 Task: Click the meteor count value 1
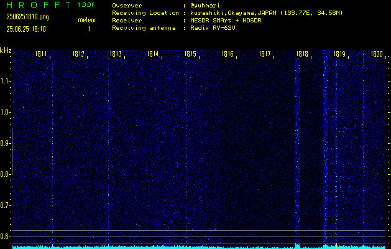point(89,29)
